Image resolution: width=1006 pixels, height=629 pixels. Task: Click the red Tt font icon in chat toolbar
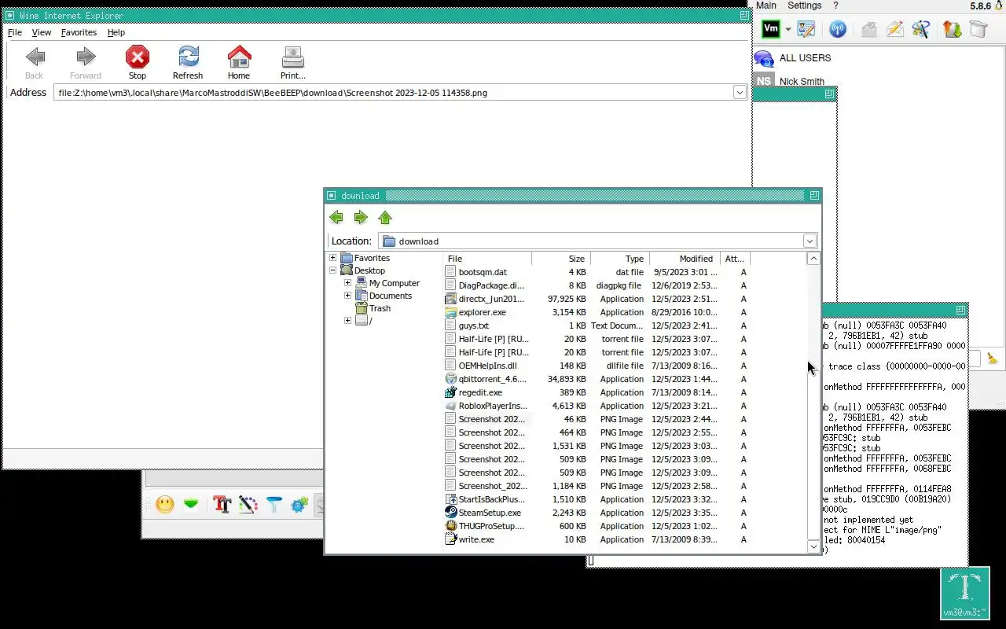tap(222, 505)
